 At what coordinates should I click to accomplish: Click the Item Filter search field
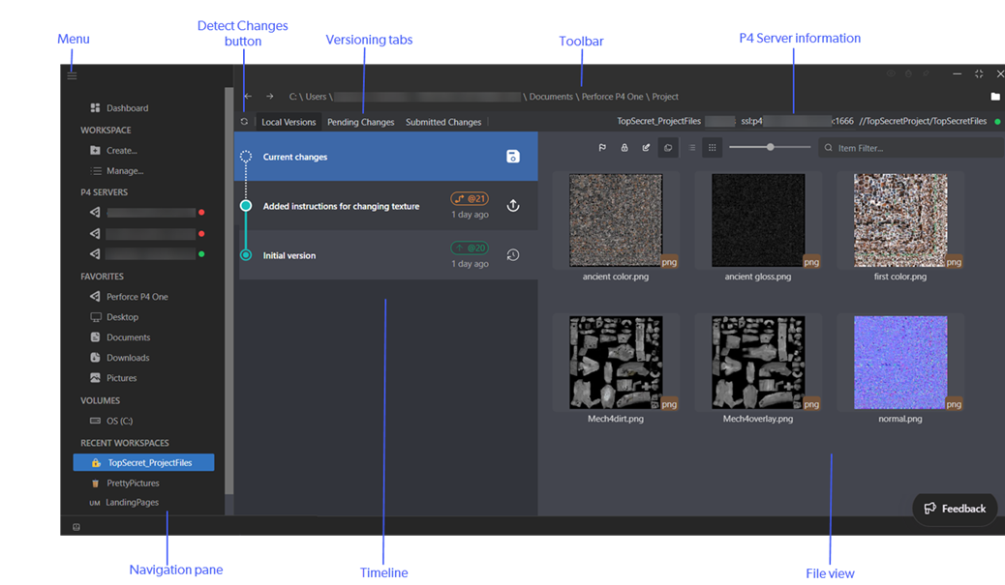click(911, 148)
